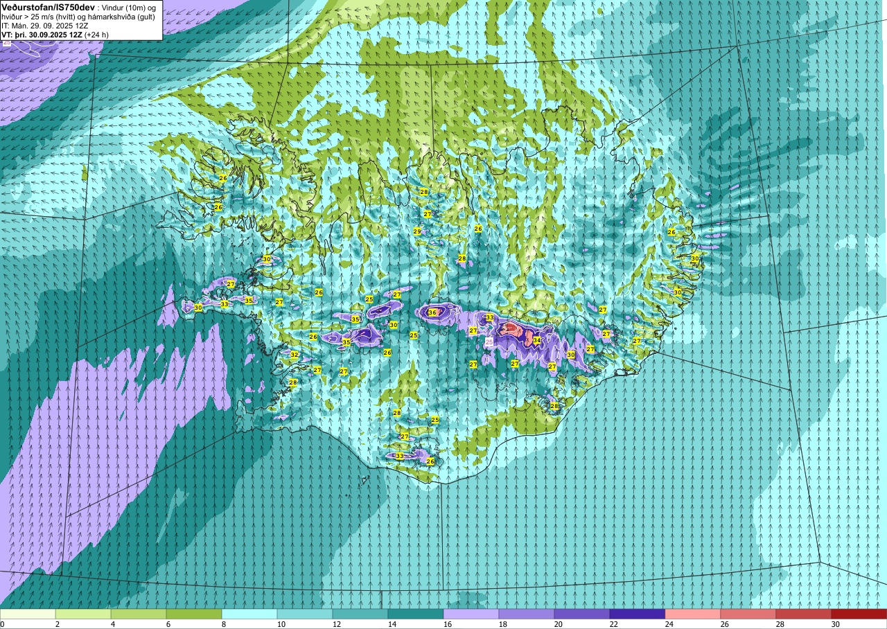
Task: Click the 'Veðurstofan/IS750dev' title text
Action: point(49,6)
